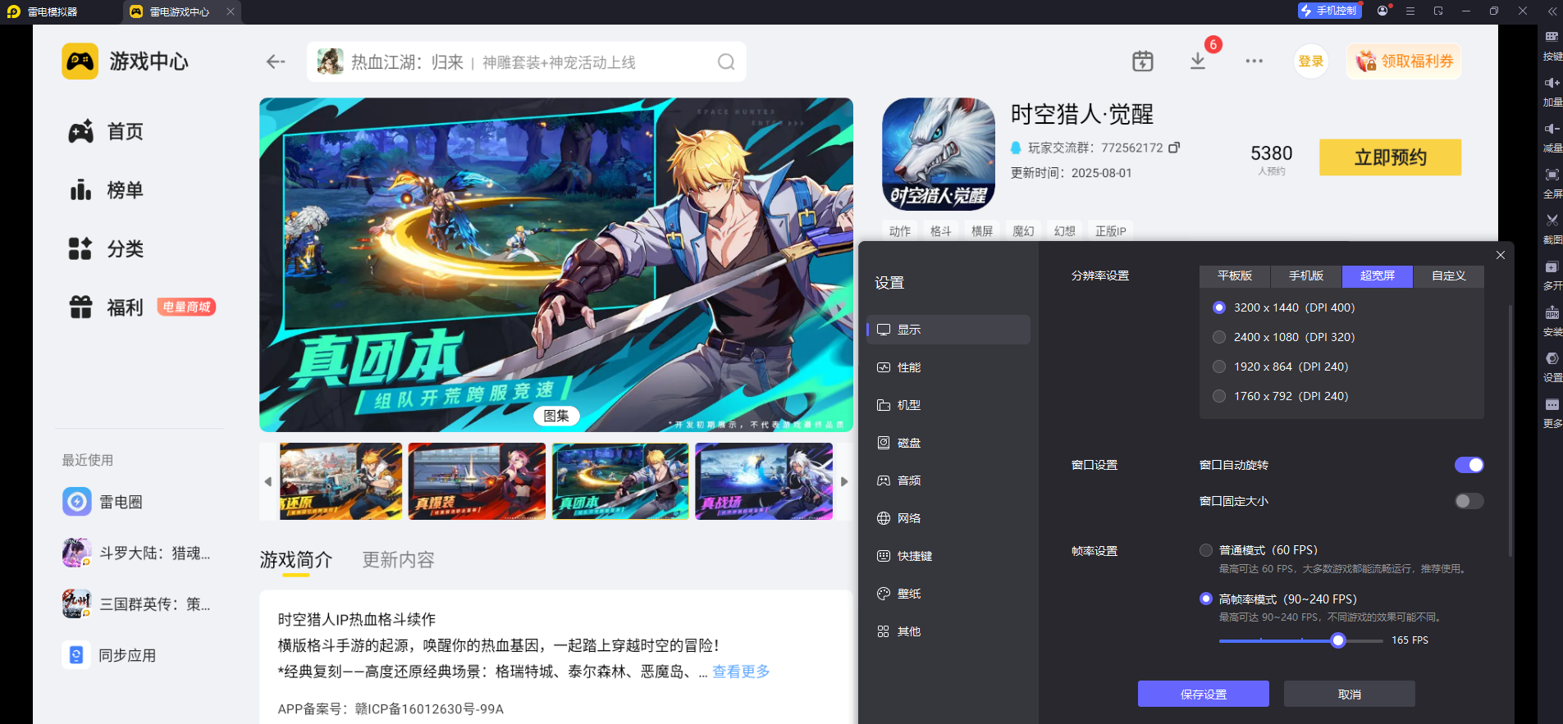The width and height of the screenshot is (1563, 724).
Task: Toggle 窗口自动旋转 switch off
Action: click(x=1469, y=465)
